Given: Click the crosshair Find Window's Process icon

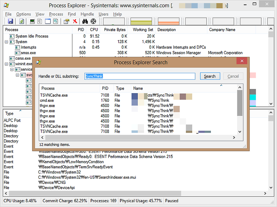Looking at the screenshot, I should [x=93, y=21].
